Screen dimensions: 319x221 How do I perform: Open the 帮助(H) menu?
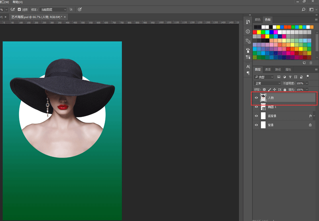18,2
